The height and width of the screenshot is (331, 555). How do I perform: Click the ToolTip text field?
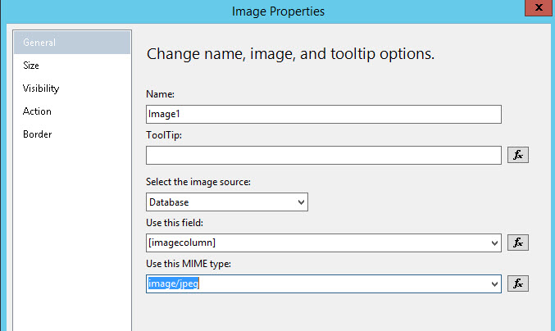(x=323, y=155)
